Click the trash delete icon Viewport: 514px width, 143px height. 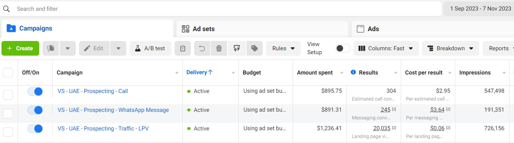(x=219, y=48)
